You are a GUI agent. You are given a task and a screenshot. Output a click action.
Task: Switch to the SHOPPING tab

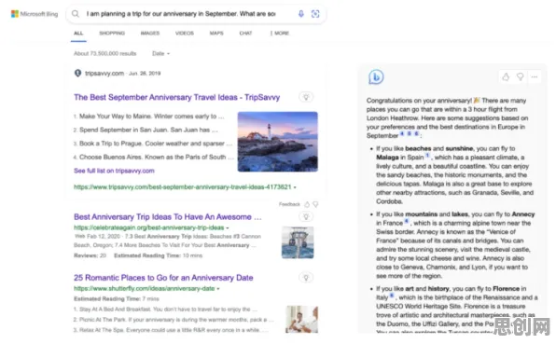click(112, 34)
